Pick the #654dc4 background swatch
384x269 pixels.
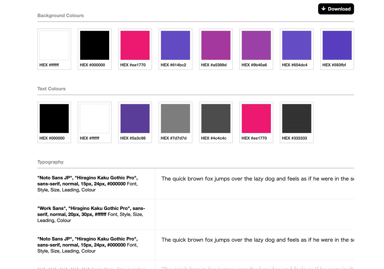297,45
